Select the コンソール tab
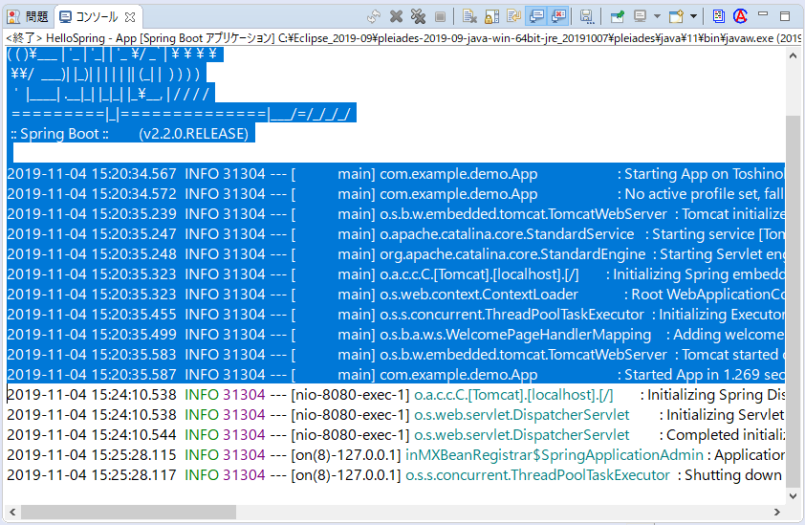This screenshot has height=525, width=805. pyautogui.click(x=97, y=17)
